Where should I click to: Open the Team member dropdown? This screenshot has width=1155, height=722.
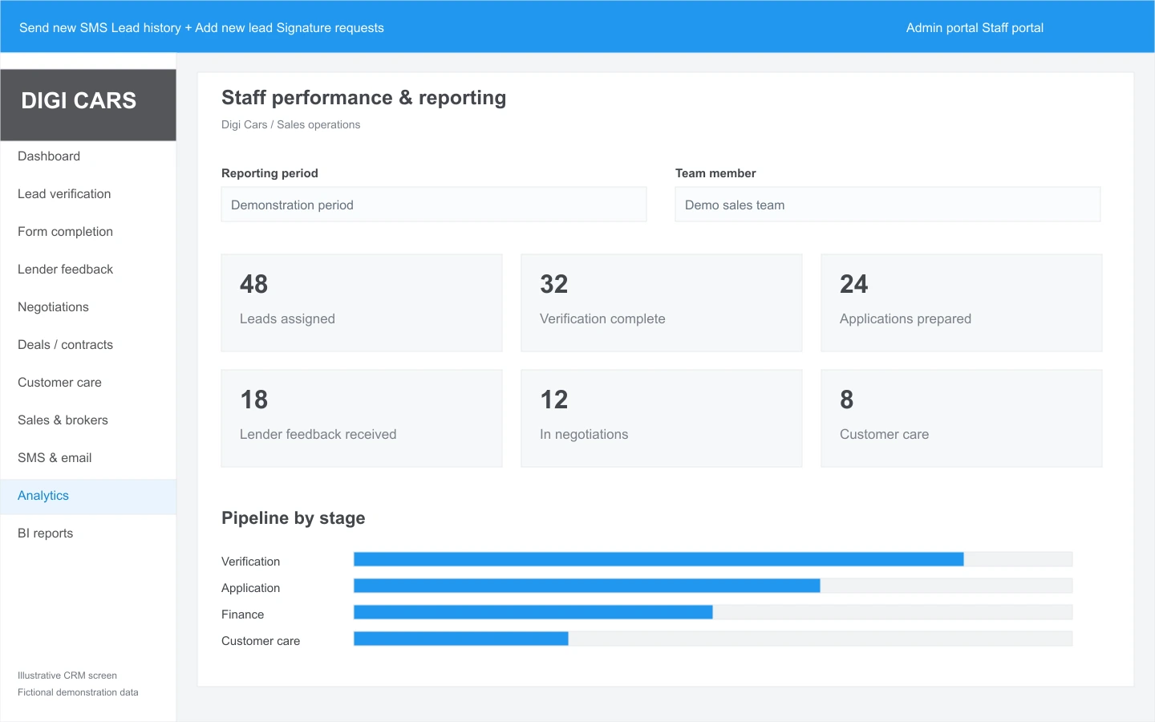pos(888,205)
